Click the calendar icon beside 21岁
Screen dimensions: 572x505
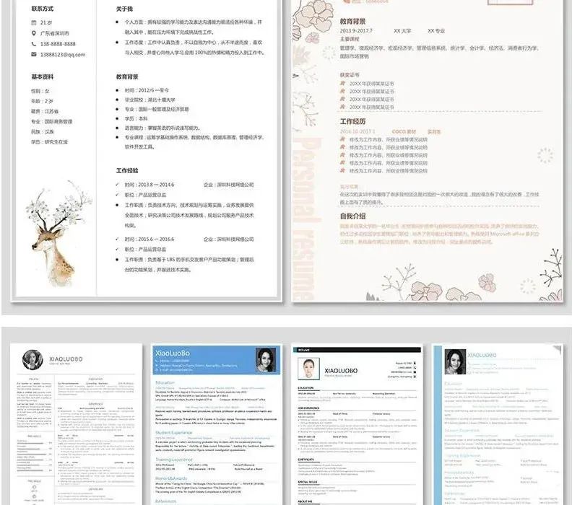33,23
